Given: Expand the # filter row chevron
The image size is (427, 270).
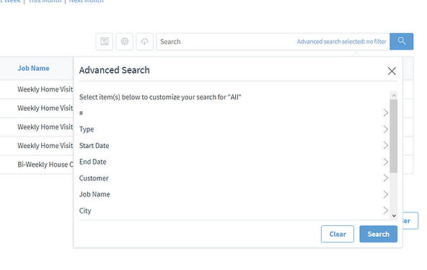Looking at the screenshot, I should tap(385, 113).
